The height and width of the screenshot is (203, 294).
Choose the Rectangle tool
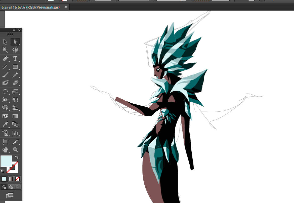15,67
